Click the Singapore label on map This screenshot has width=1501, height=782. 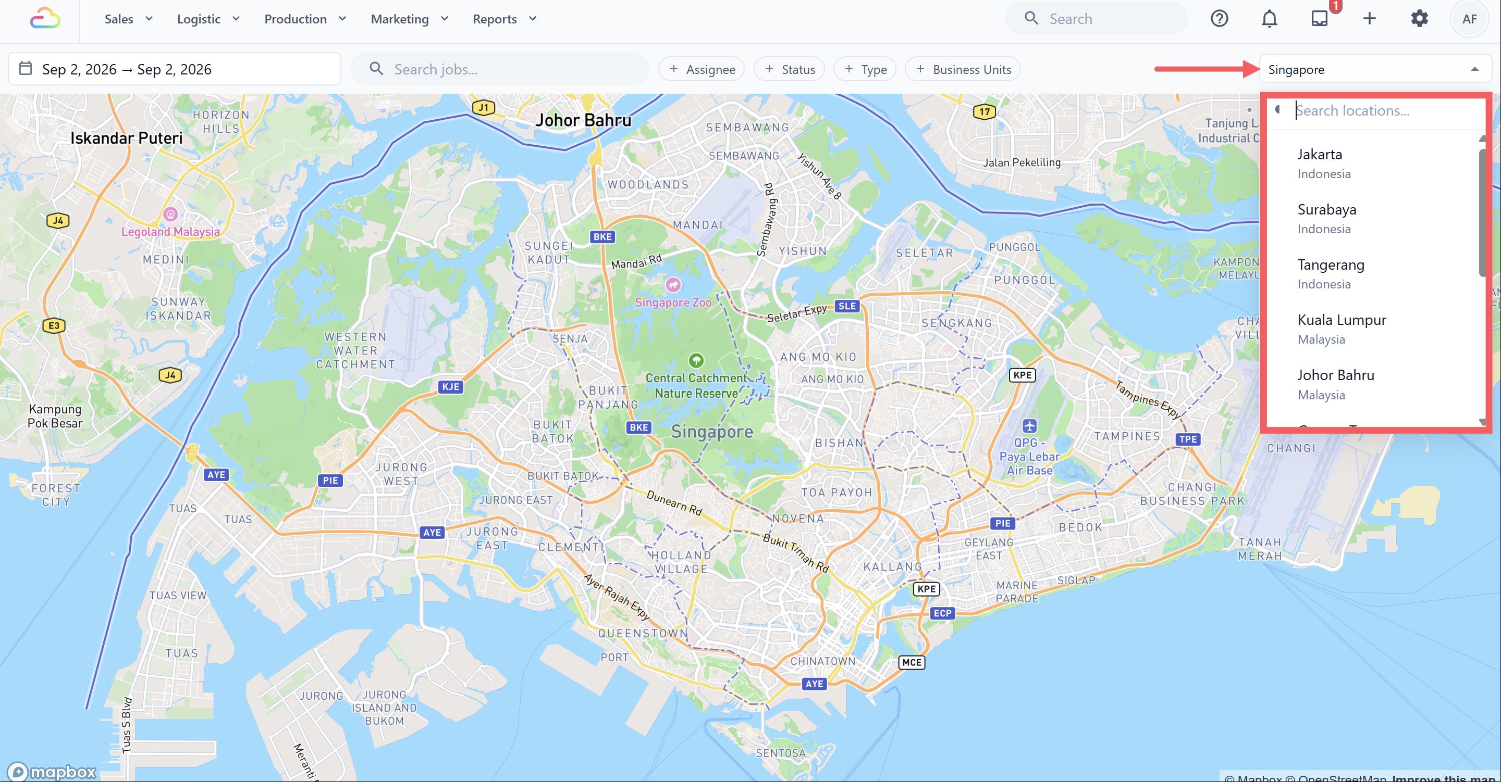click(712, 432)
